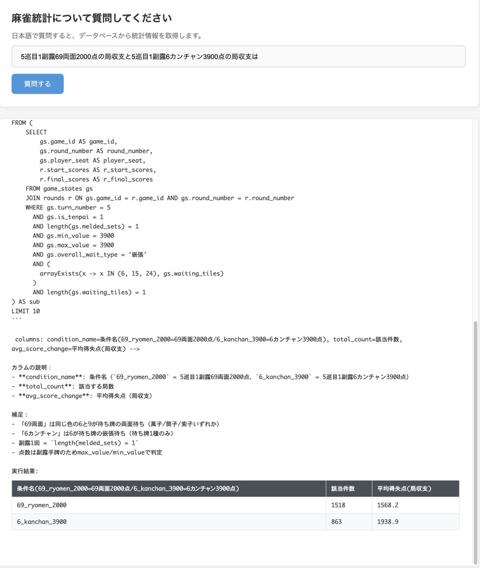Focus the Japanese question input field

tap(238, 56)
